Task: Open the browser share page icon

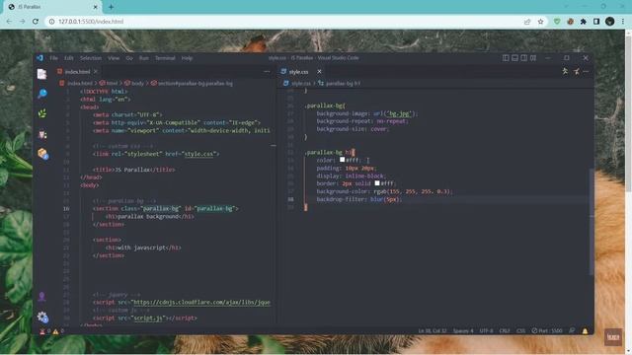Action: (527, 22)
